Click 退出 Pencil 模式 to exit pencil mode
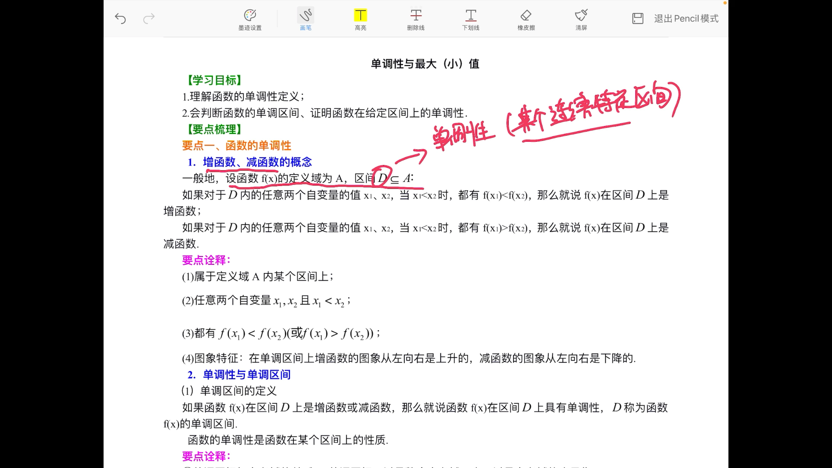Screen dimensions: 832x468 686,19
